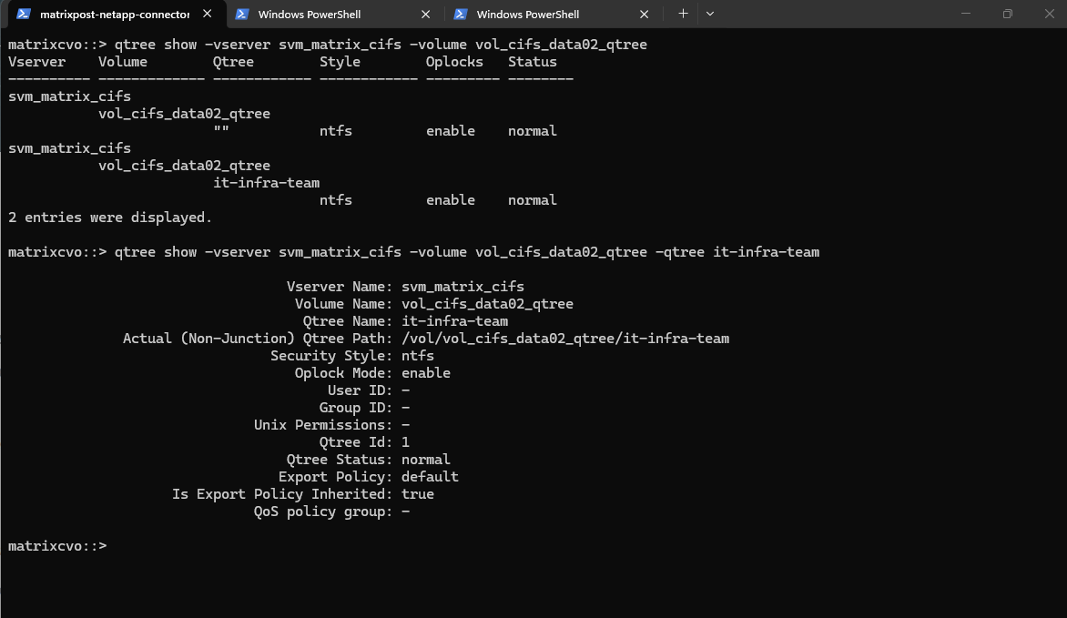The width and height of the screenshot is (1067, 618).
Task: Close the third Windows PowerShell tab
Action: [645, 15]
